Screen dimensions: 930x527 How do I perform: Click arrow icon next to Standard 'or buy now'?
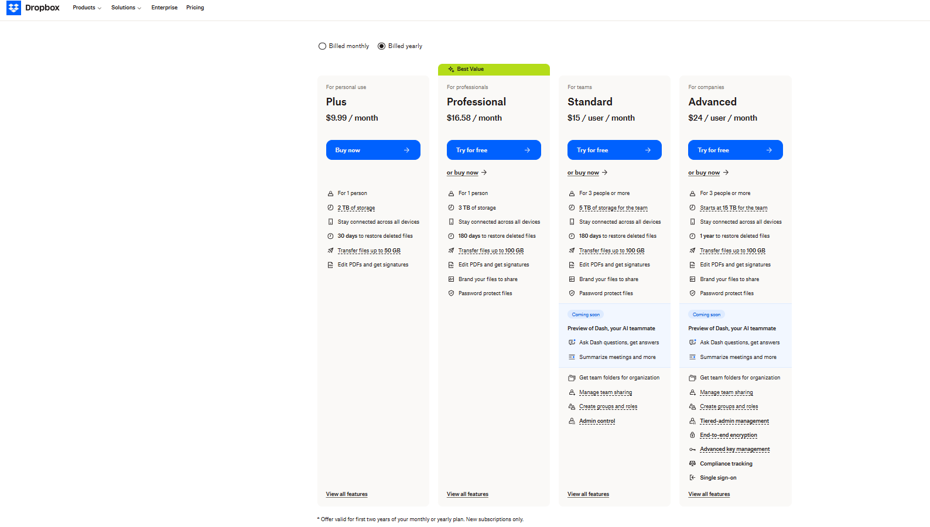605,173
